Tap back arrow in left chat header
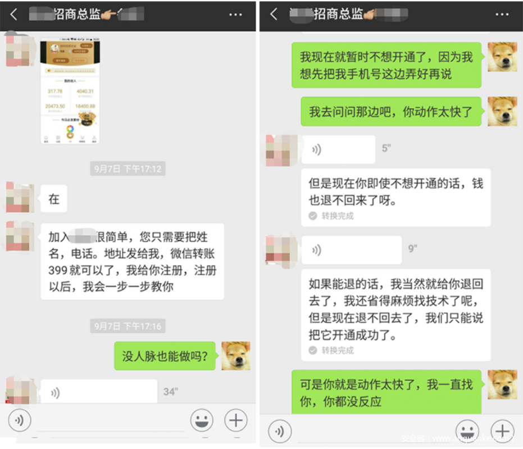The width and height of the screenshot is (523, 449). 13,15
